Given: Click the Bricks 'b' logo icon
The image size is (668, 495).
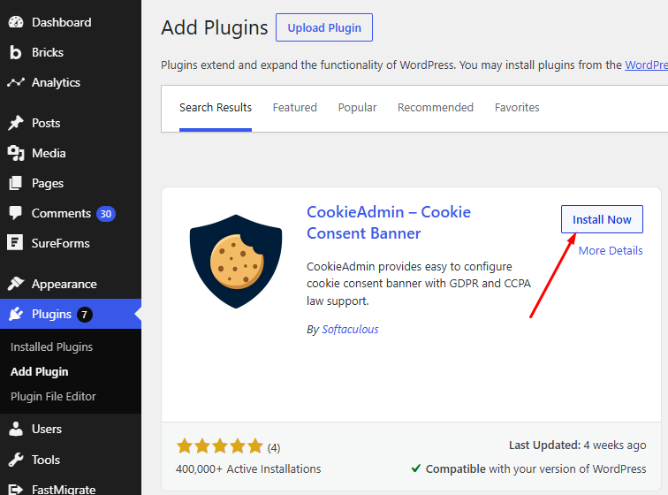Looking at the screenshot, I should coord(15,52).
